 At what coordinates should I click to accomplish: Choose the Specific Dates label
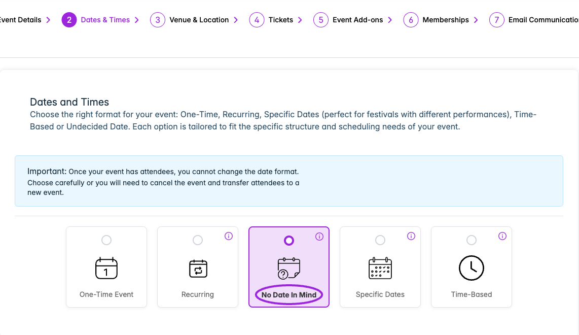coord(380,294)
